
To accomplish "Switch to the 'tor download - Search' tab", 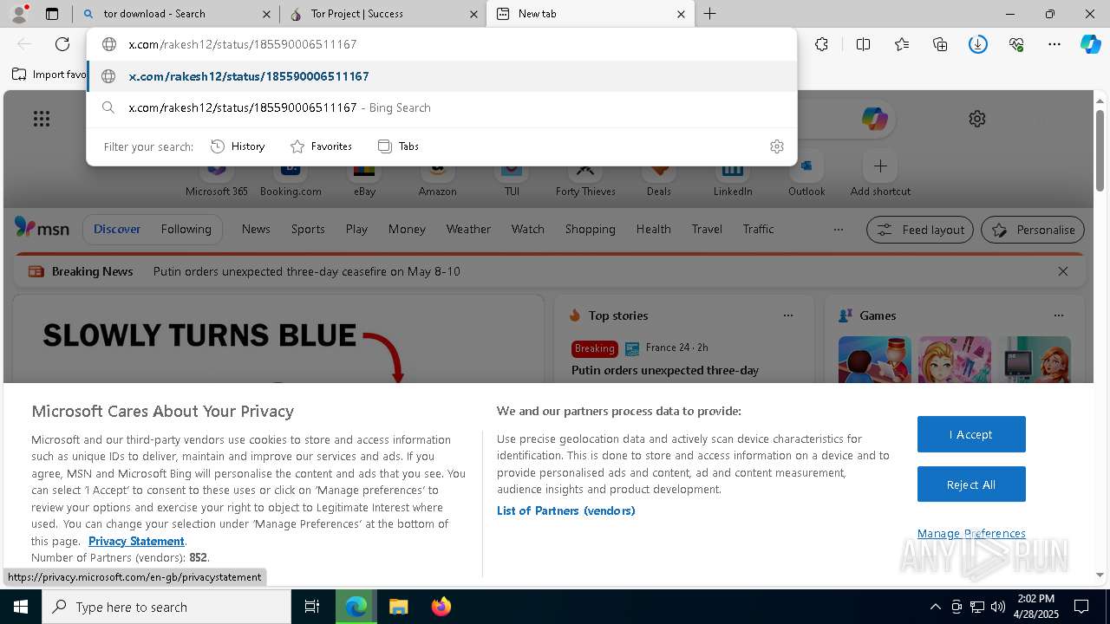I will 176,14.
